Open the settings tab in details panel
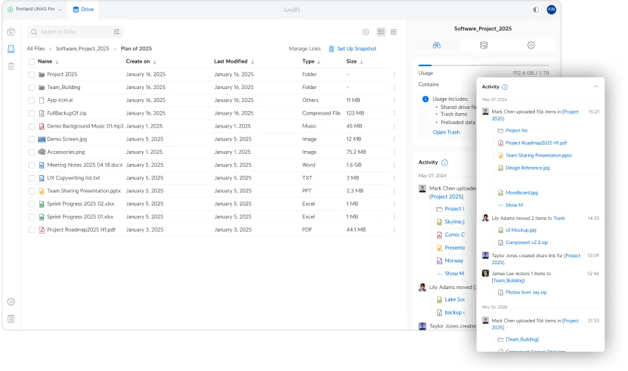The height and width of the screenshot is (371, 628). click(x=531, y=46)
